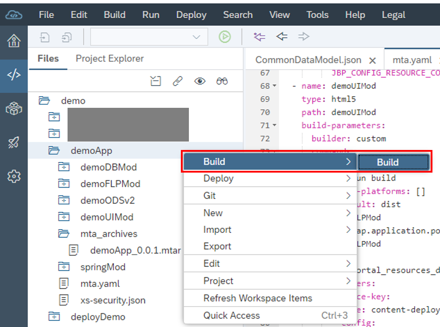Open the Deploy menu in menu bar

pyautogui.click(x=192, y=15)
